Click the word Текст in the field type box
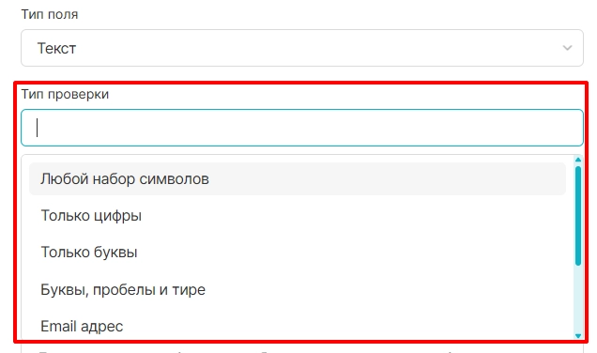This screenshot has width=597, height=353. (56, 49)
